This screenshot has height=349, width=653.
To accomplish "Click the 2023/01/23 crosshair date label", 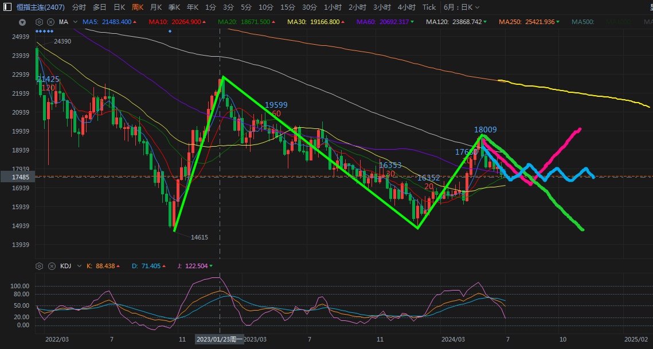I will click(x=220, y=339).
